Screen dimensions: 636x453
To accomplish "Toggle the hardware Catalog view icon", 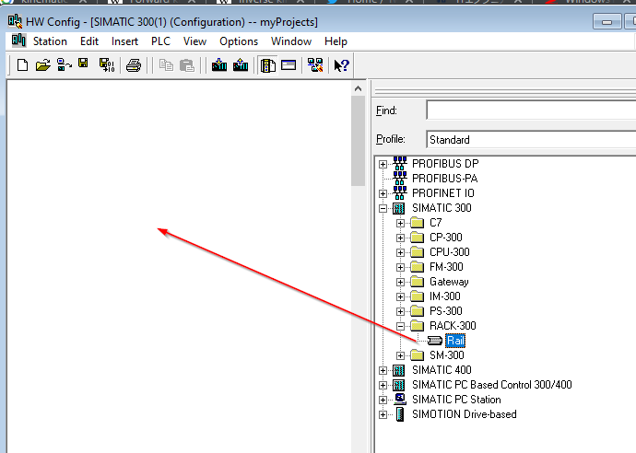I will point(267,65).
